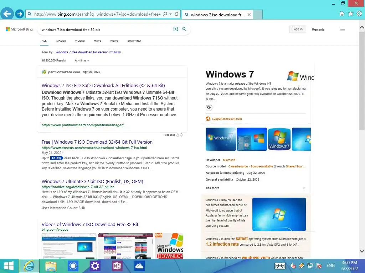The width and height of the screenshot is (365, 273).
Task: Click the Bing search magnifier button
Action: 184,29
